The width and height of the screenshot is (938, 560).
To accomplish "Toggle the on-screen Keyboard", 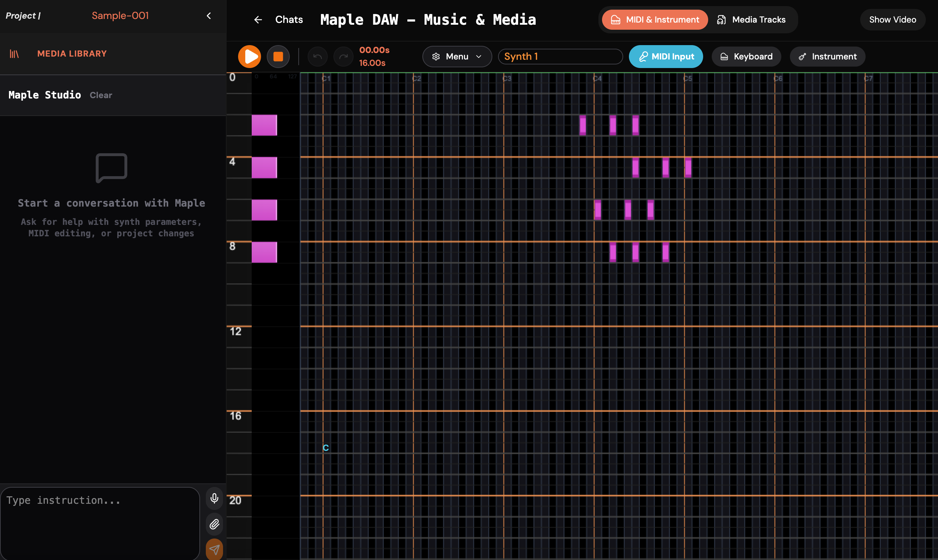I will pyautogui.click(x=746, y=57).
